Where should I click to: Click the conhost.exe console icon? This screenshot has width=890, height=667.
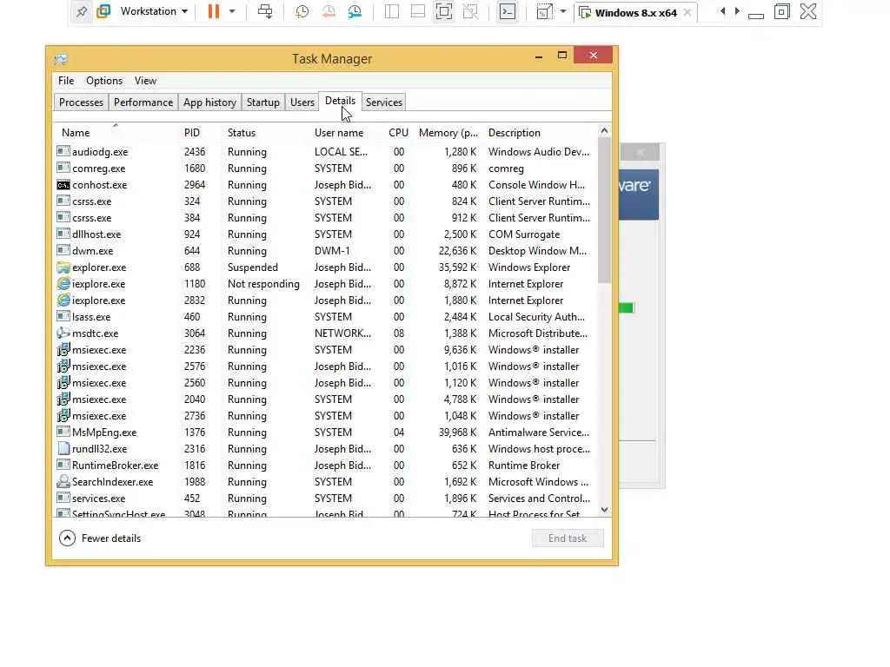click(x=63, y=185)
